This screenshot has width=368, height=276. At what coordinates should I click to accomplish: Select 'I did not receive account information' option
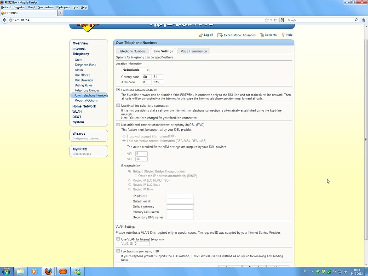pos(124,141)
